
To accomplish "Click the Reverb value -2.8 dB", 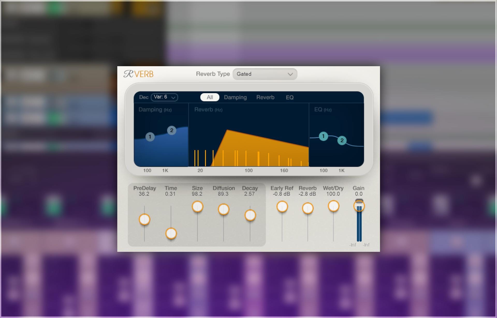I will tap(307, 194).
